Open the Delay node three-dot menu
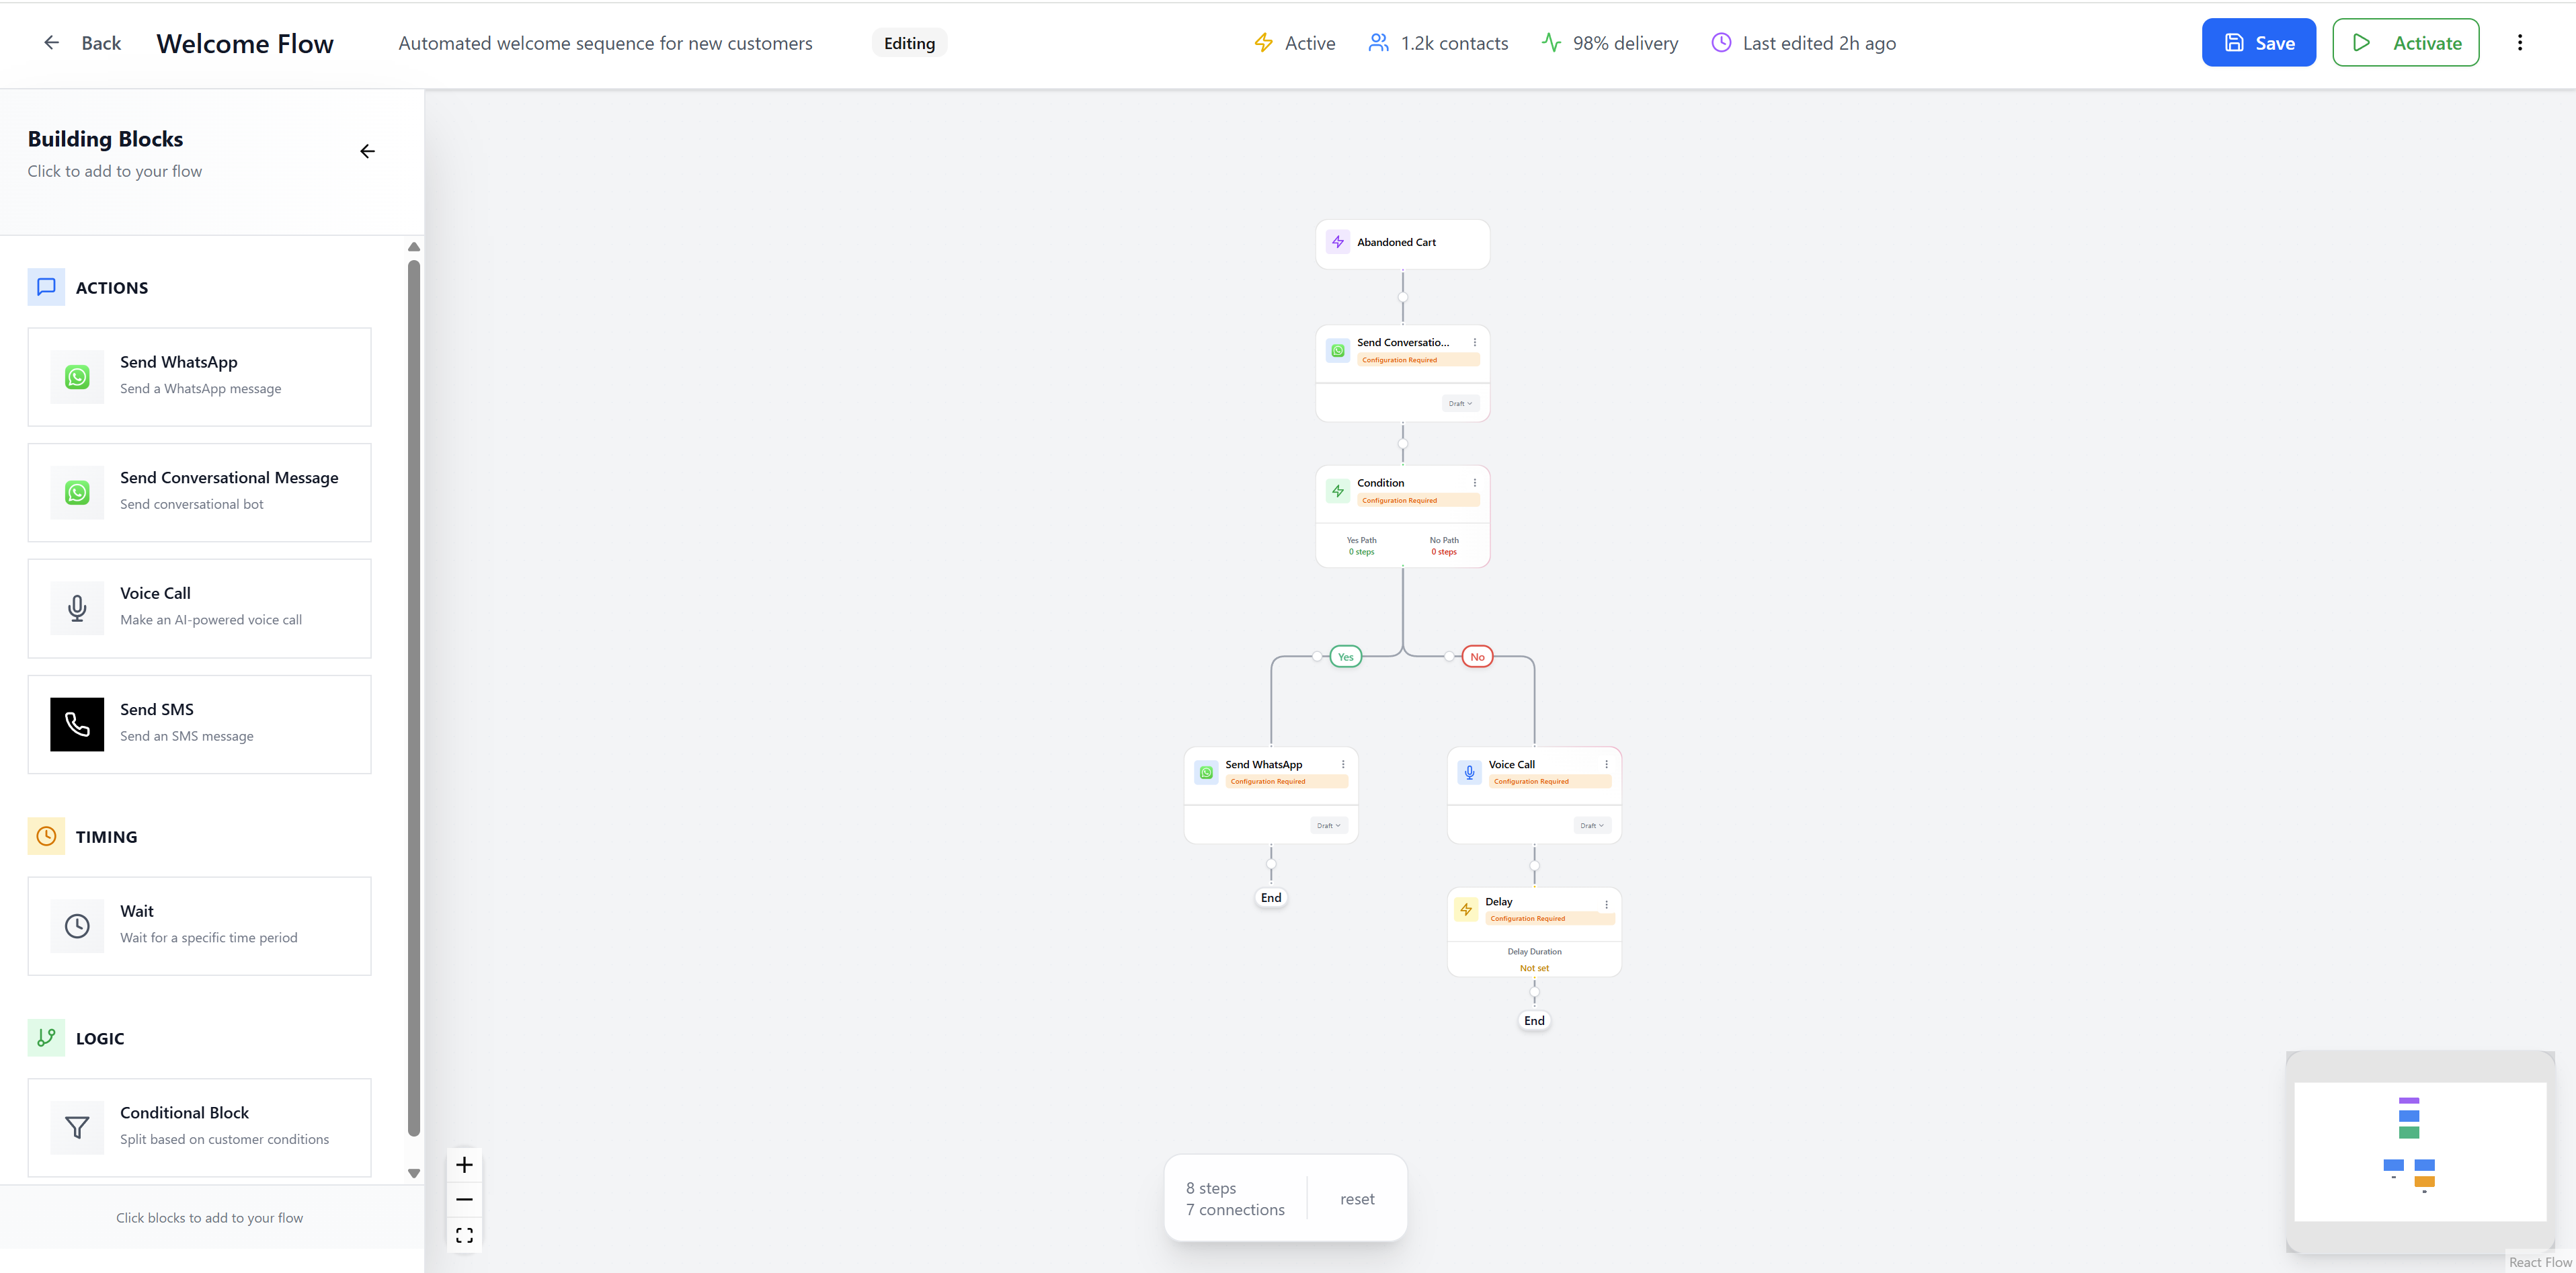The image size is (2576, 1273). 1606,904
